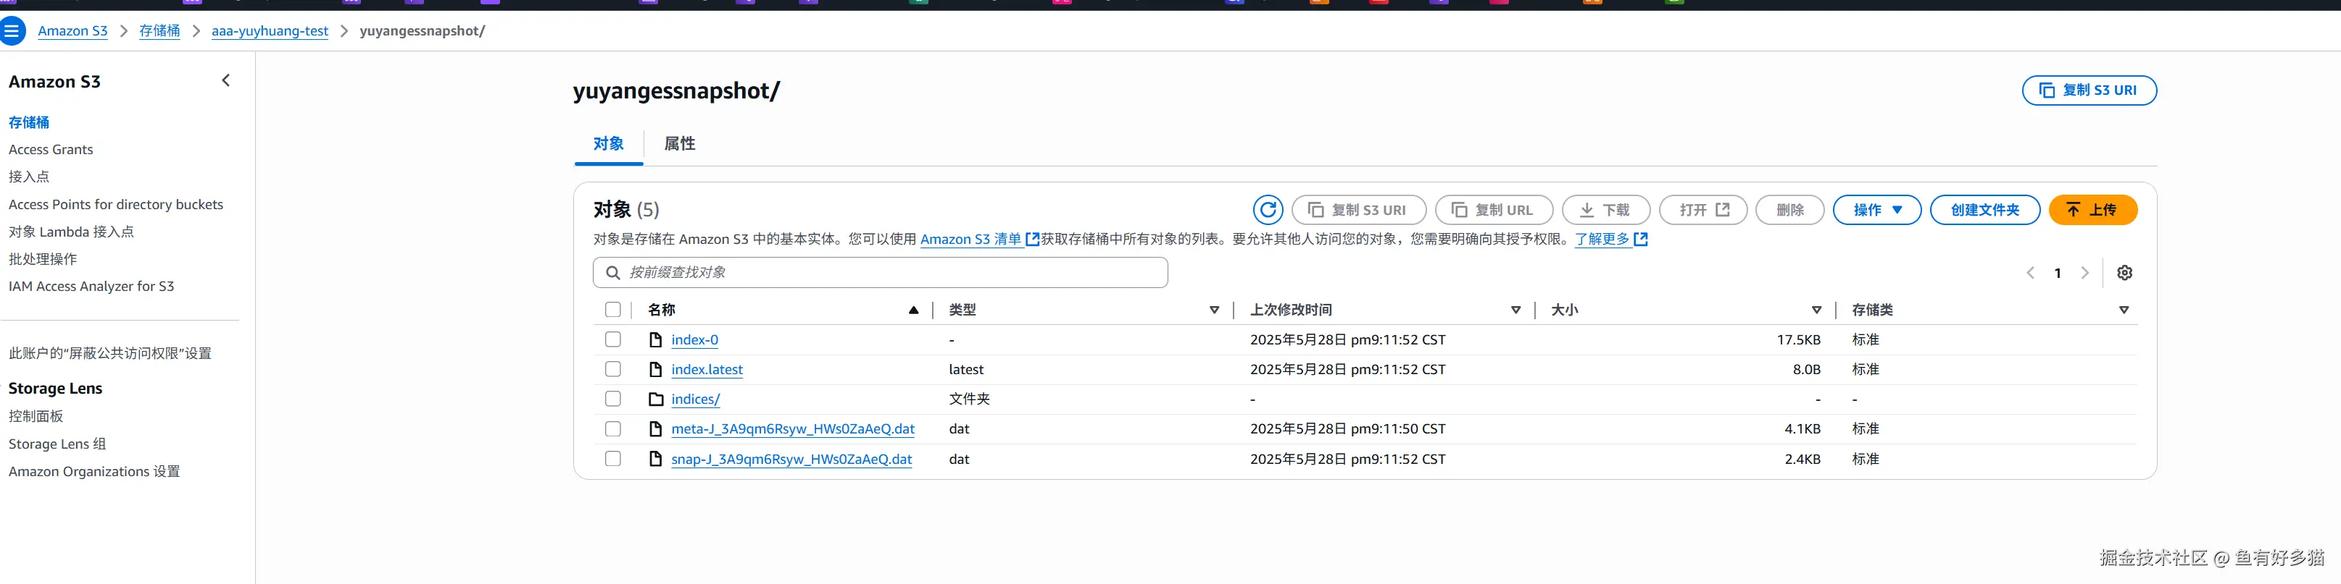Viewport: 2341px width, 584px height.
Task: Open 对象 Lambda 接入点 sidebar item
Action: 71,232
